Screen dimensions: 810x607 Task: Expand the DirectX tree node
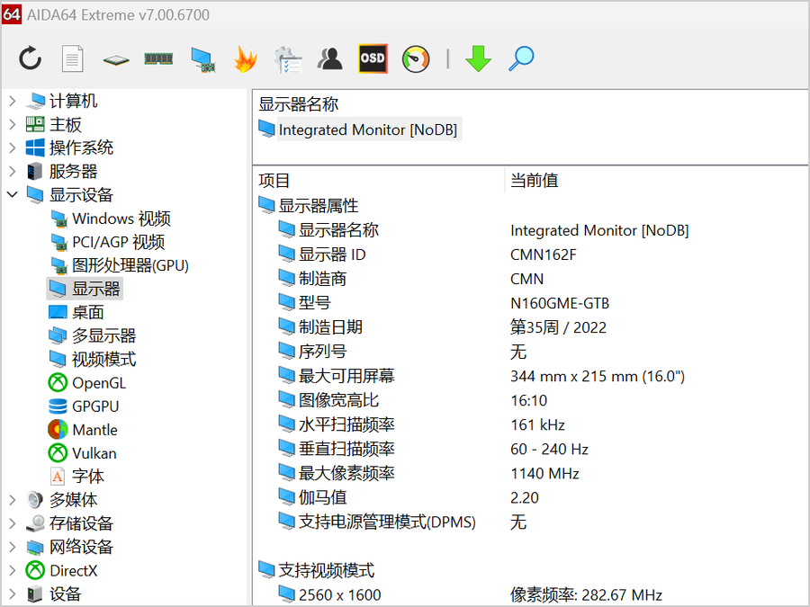[13, 570]
